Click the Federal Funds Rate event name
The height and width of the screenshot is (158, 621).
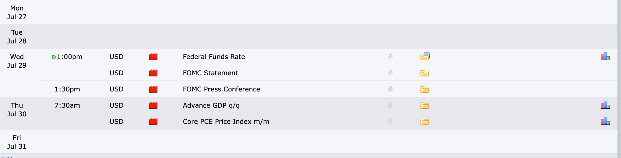click(214, 57)
